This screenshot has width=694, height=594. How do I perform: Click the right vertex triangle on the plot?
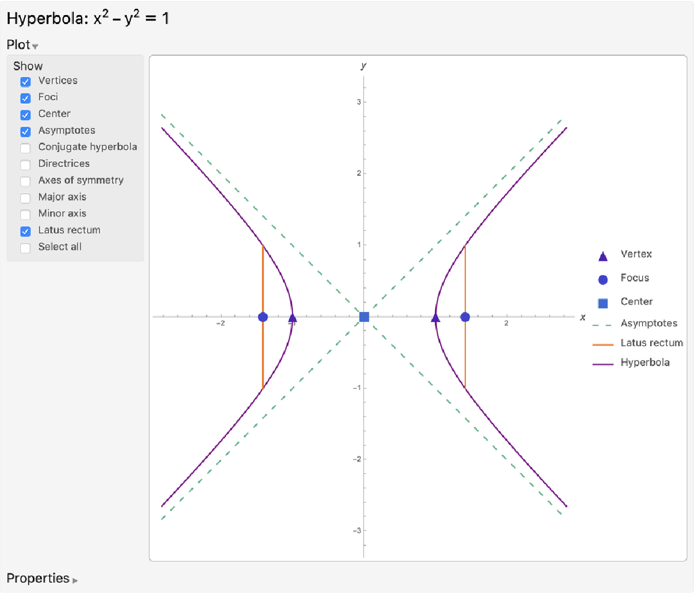coord(436,318)
